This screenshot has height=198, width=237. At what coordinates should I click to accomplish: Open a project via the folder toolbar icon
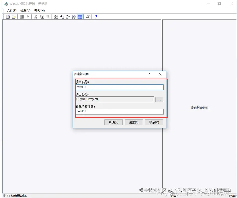pyautogui.click(x=13, y=16)
